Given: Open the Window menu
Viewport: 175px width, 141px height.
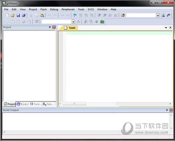Looking at the screenshot, I should click(x=102, y=10).
